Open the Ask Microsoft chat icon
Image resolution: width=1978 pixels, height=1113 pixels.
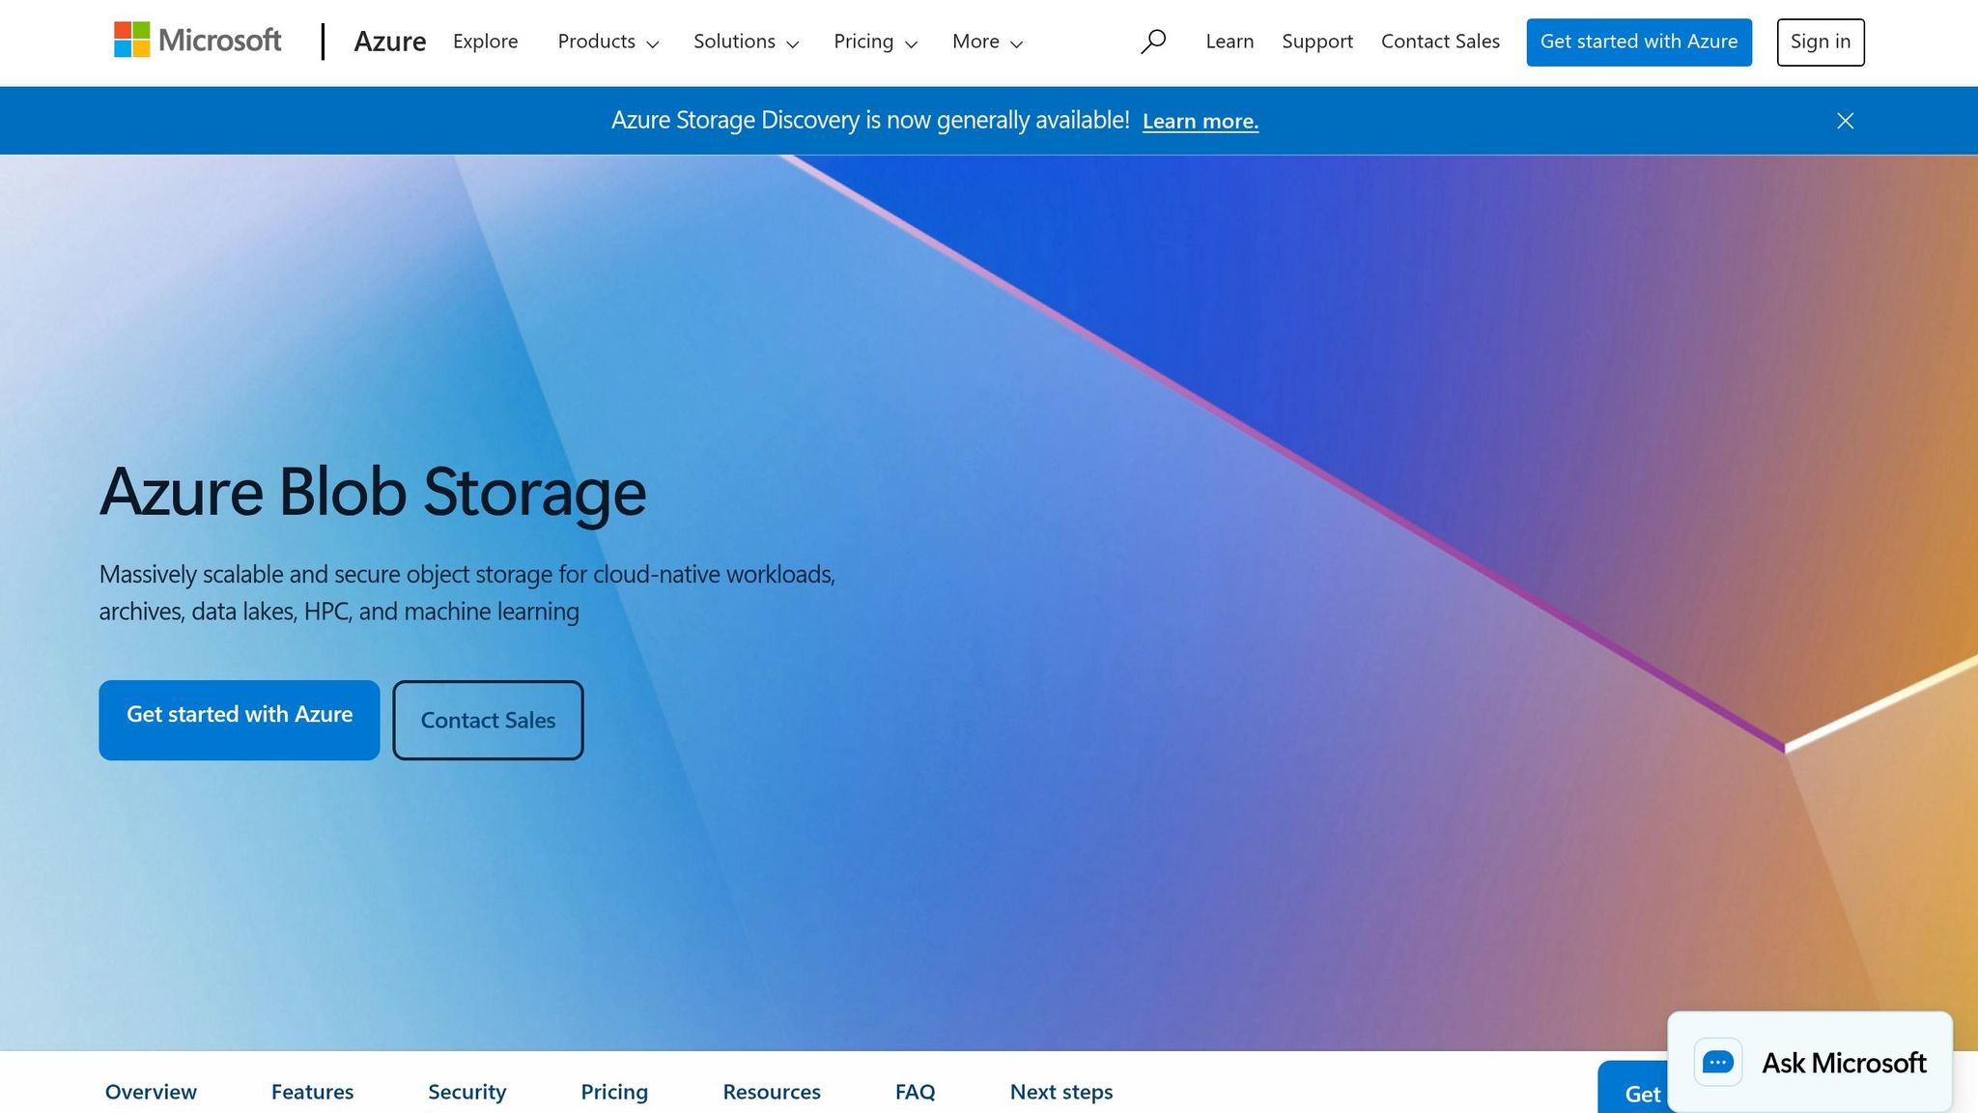pyautogui.click(x=1718, y=1063)
